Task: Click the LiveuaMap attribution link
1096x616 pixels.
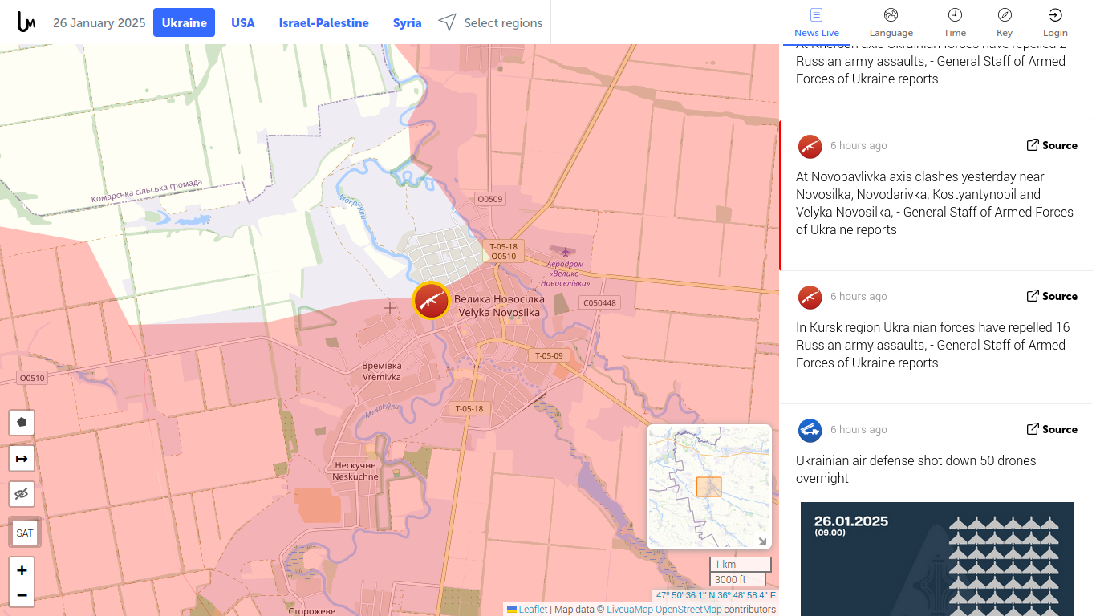Action: click(630, 609)
